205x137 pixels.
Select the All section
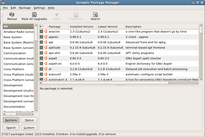(18, 26)
